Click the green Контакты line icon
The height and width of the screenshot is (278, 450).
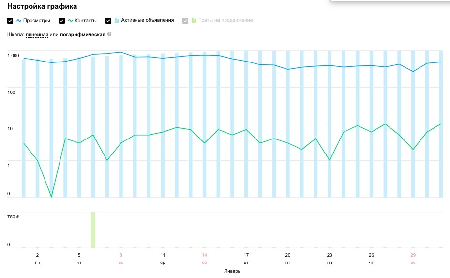tap(71, 21)
